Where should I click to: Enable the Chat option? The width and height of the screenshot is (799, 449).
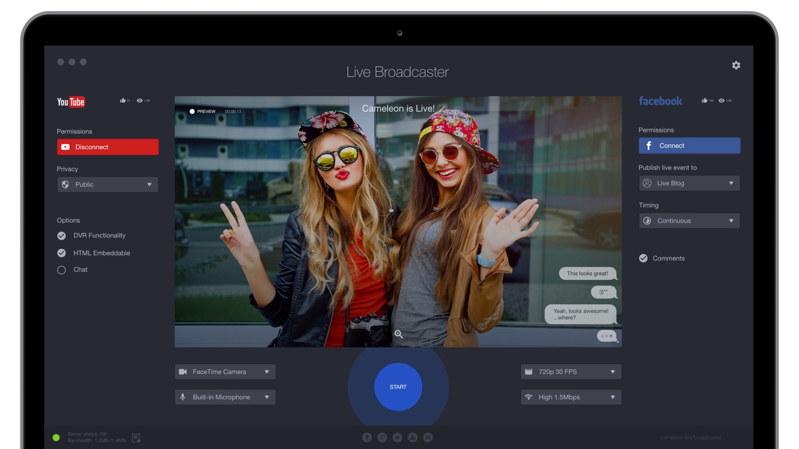(61, 269)
